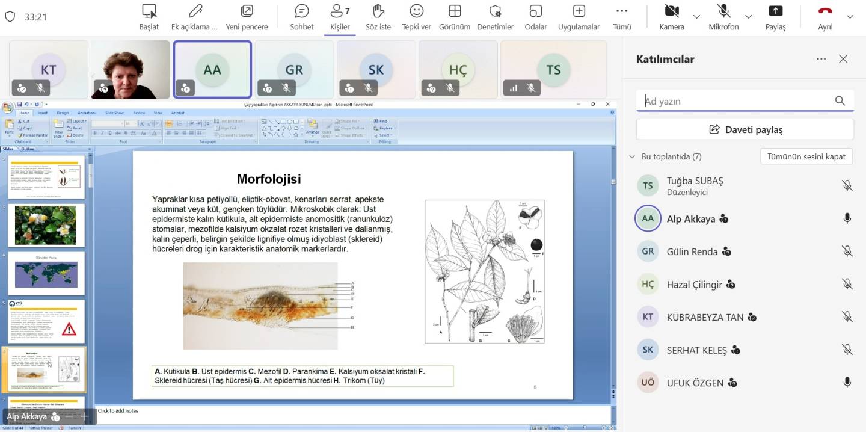Open the PowerPoint font name combo box
This screenshot has height=432, width=866.
tap(108, 123)
